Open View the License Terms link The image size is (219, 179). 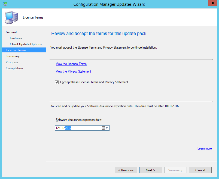click(71, 64)
